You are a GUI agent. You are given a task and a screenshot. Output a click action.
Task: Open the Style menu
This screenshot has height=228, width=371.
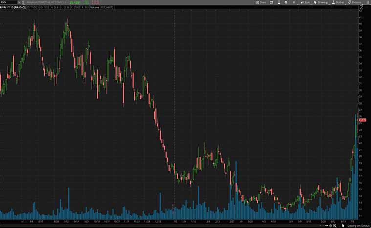click(305, 2)
